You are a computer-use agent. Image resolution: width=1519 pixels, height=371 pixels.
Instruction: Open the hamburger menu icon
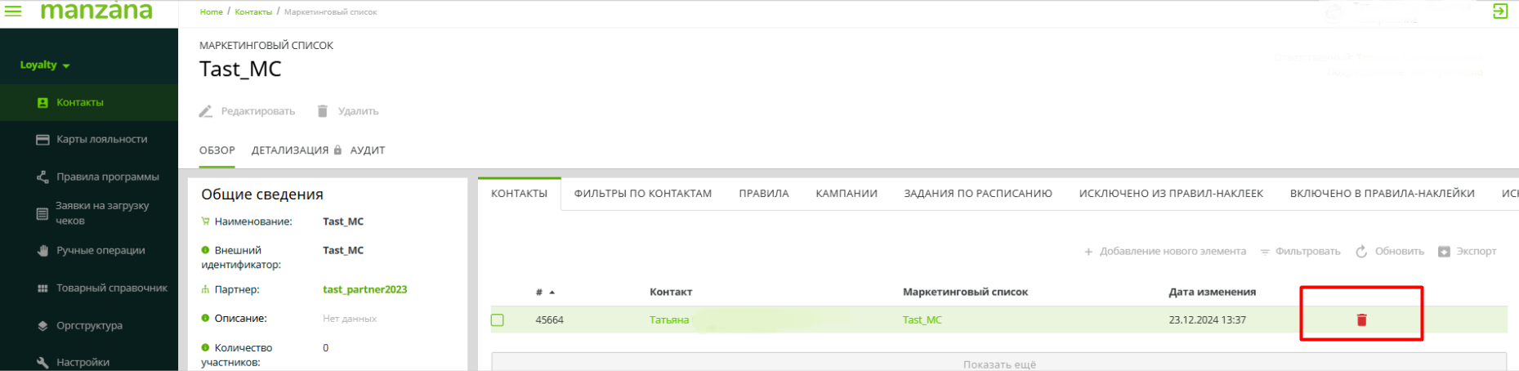13,11
